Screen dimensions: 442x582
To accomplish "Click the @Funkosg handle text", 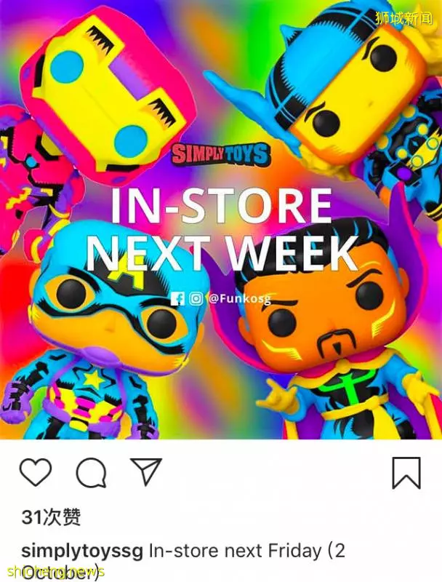I will pyautogui.click(x=240, y=298).
